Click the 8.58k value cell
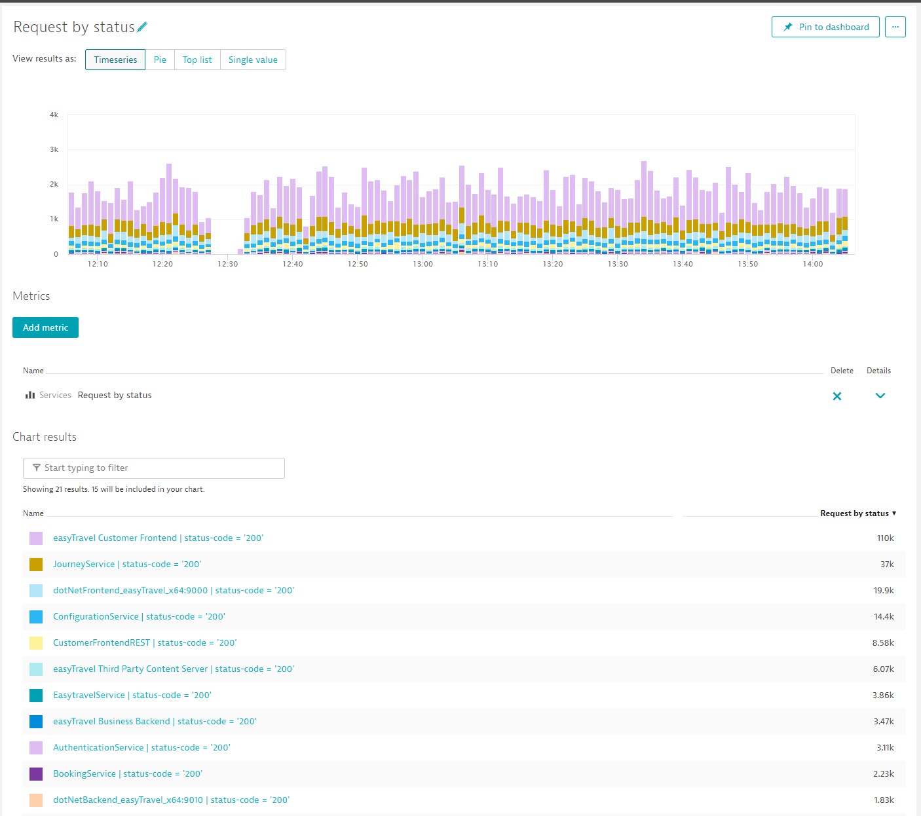The width and height of the screenshot is (921, 816). pos(883,642)
